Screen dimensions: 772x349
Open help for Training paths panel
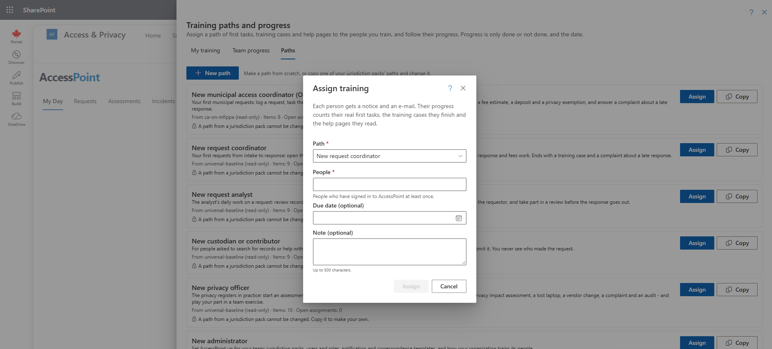pos(751,12)
